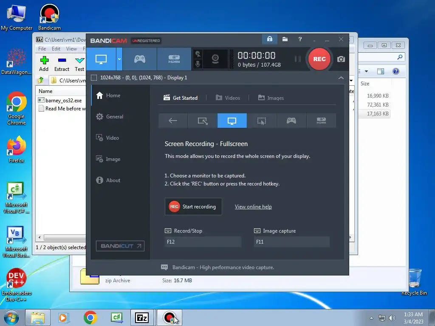
Task: Show hidden tray icons arrow
Action: point(372,318)
